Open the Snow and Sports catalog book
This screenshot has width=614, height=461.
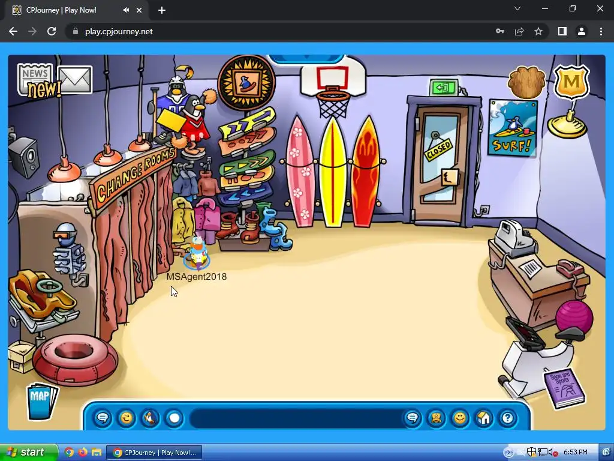564,388
